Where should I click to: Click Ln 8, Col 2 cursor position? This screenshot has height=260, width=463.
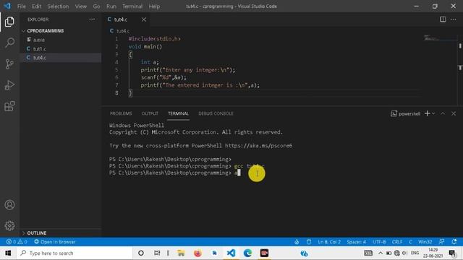329,242
